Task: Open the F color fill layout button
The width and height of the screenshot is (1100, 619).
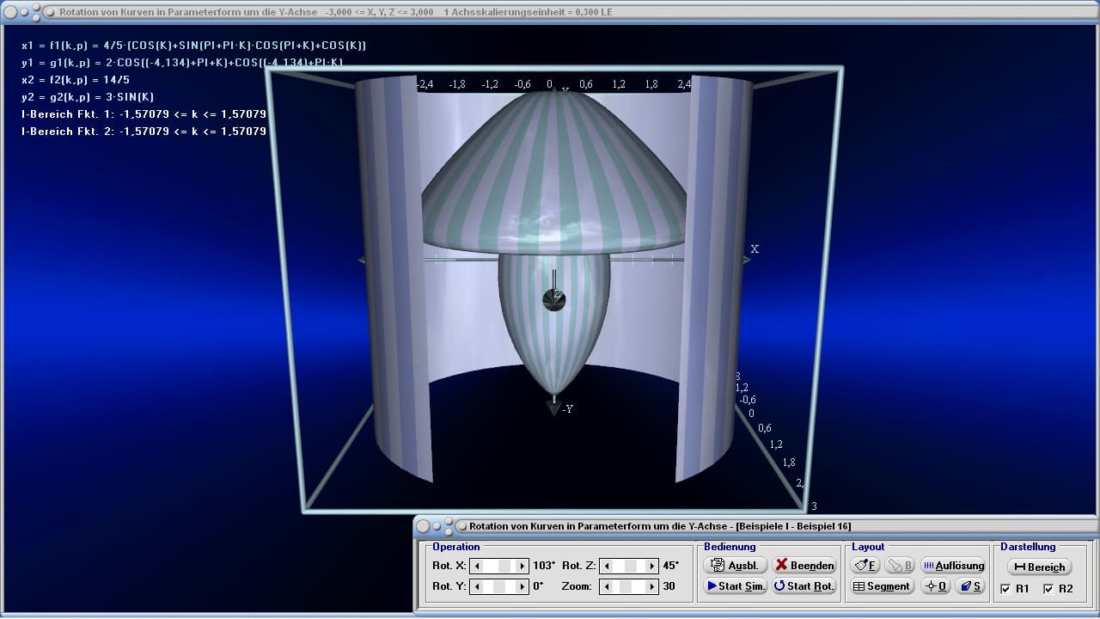Action: pos(865,565)
